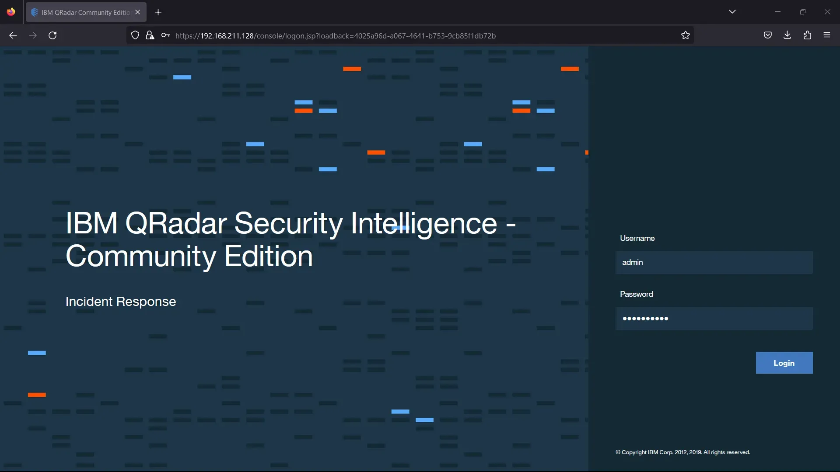Click the Forward navigation arrow
The width and height of the screenshot is (840, 472).
click(33, 35)
